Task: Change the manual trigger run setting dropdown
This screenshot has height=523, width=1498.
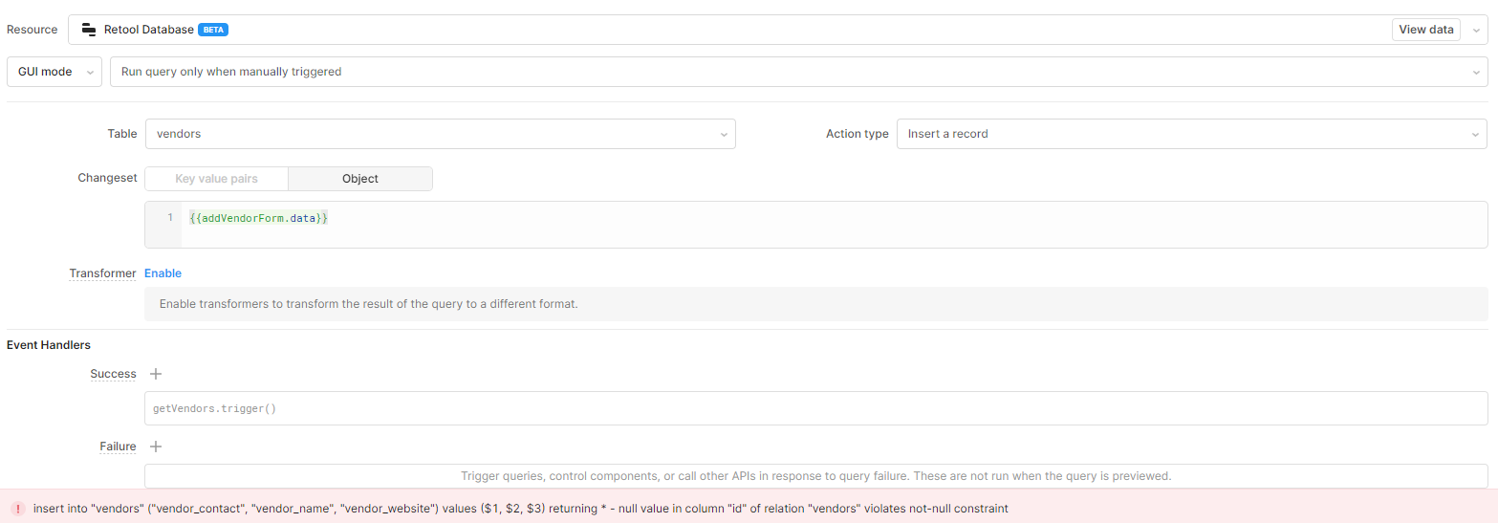Action: 798,72
